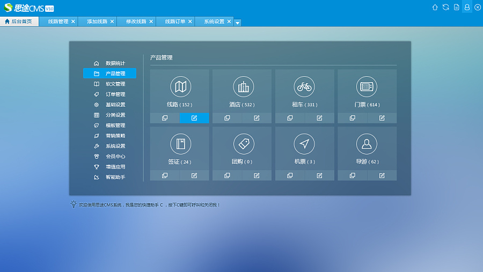Open the 门票 ticket icon
Image resolution: width=483 pixels, height=272 pixels.
(x=367, y=86)
